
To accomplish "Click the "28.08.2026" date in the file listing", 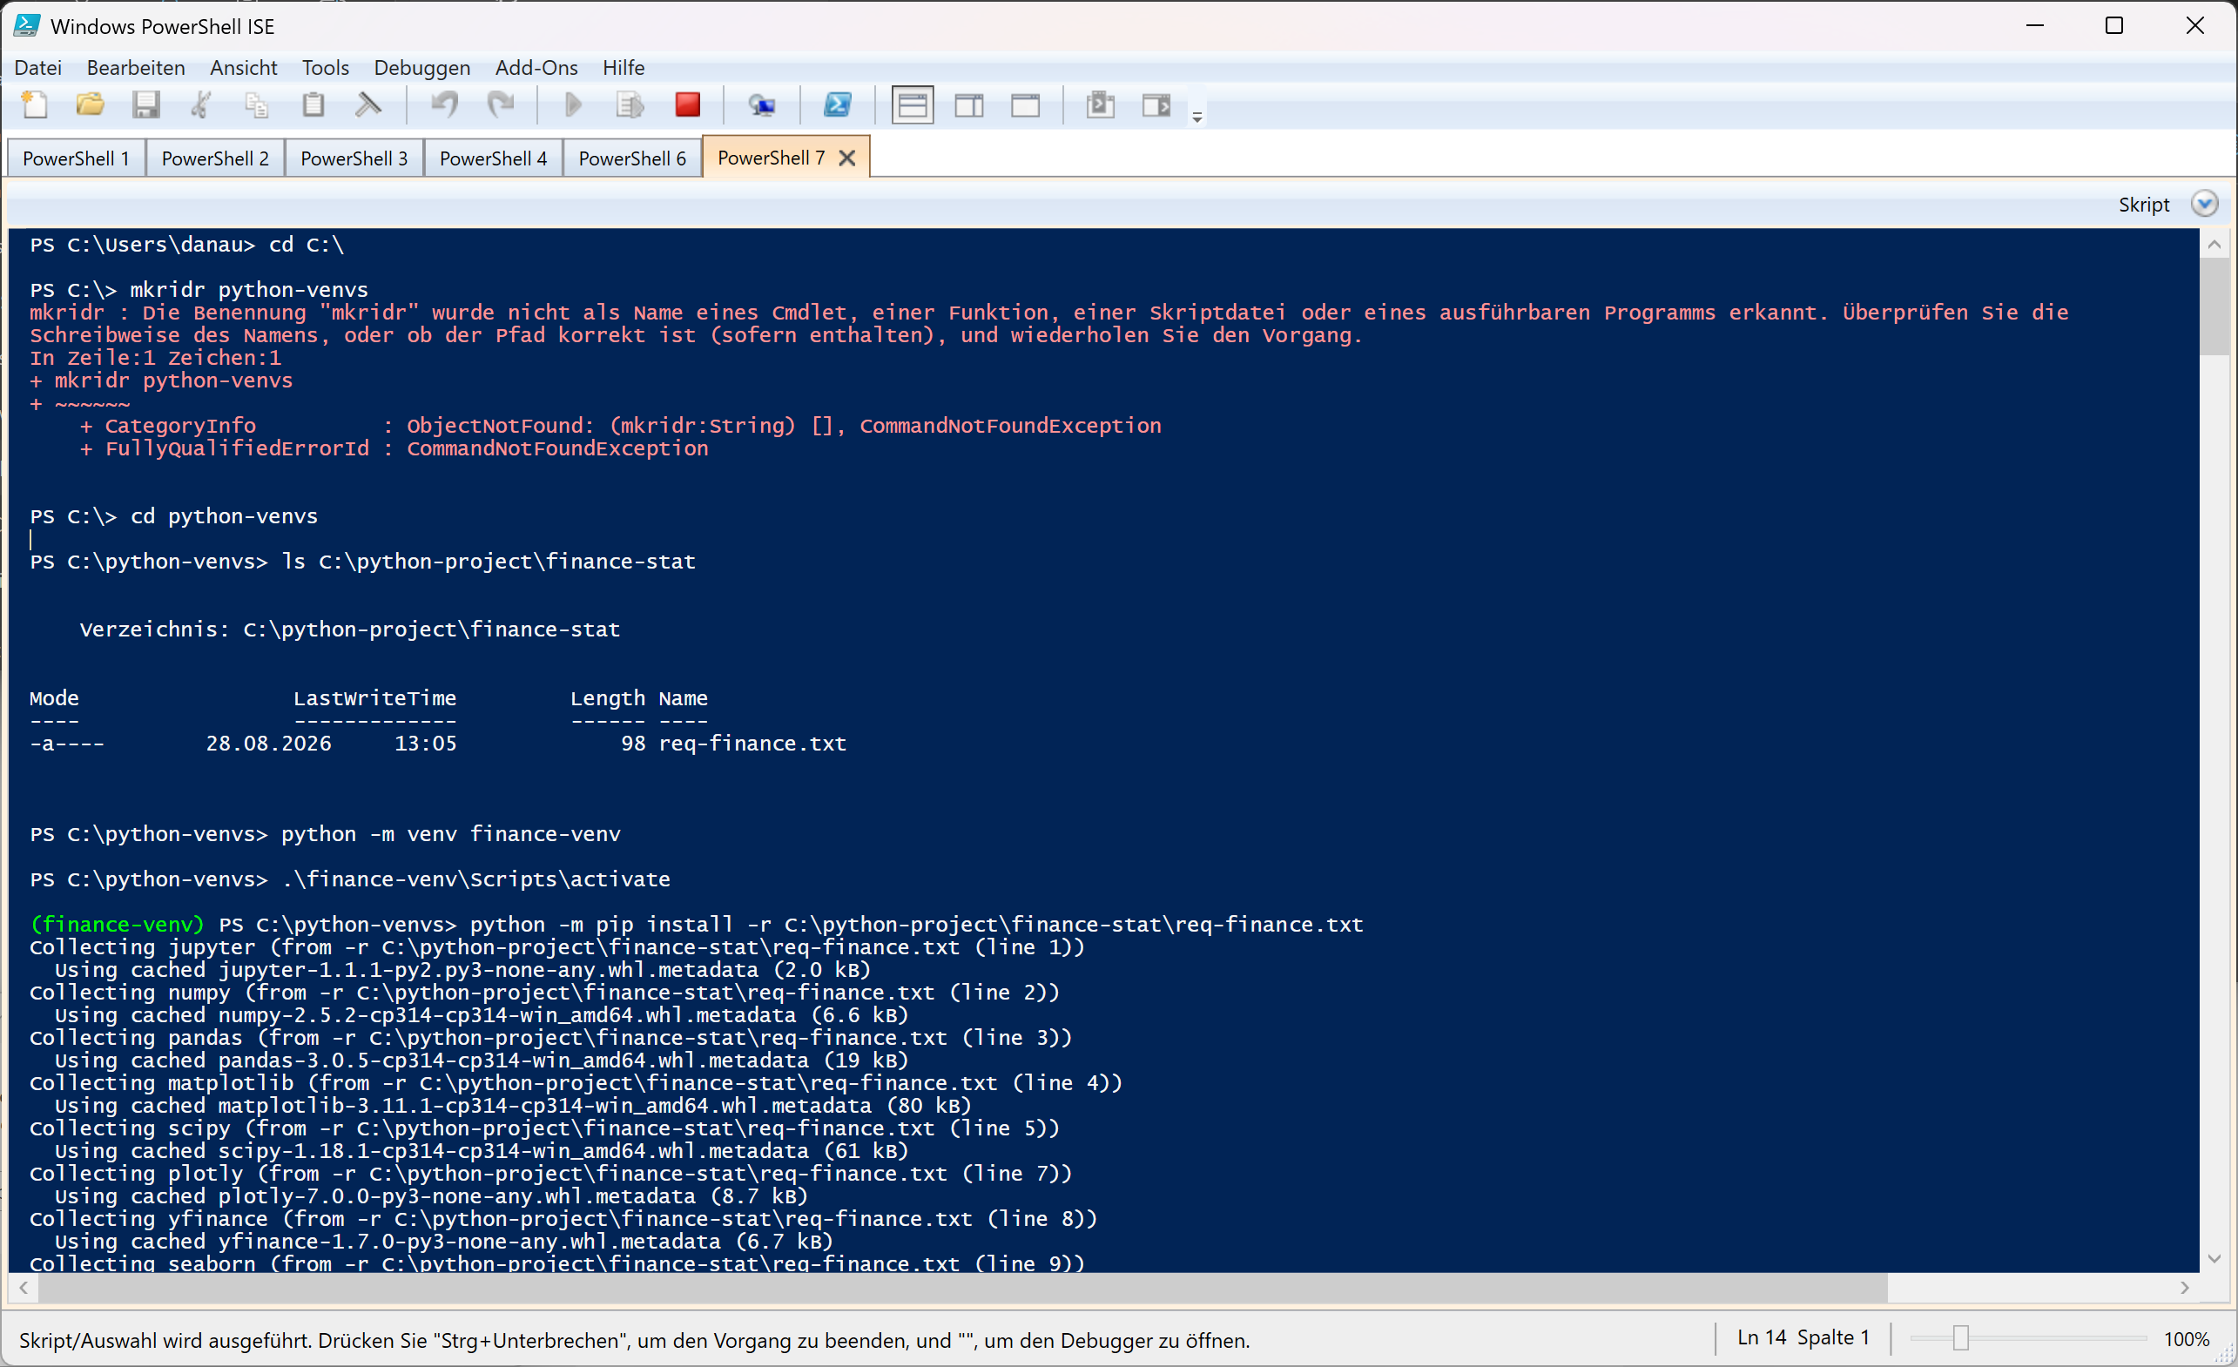I will pyautogui.click(x=269, y=744).
